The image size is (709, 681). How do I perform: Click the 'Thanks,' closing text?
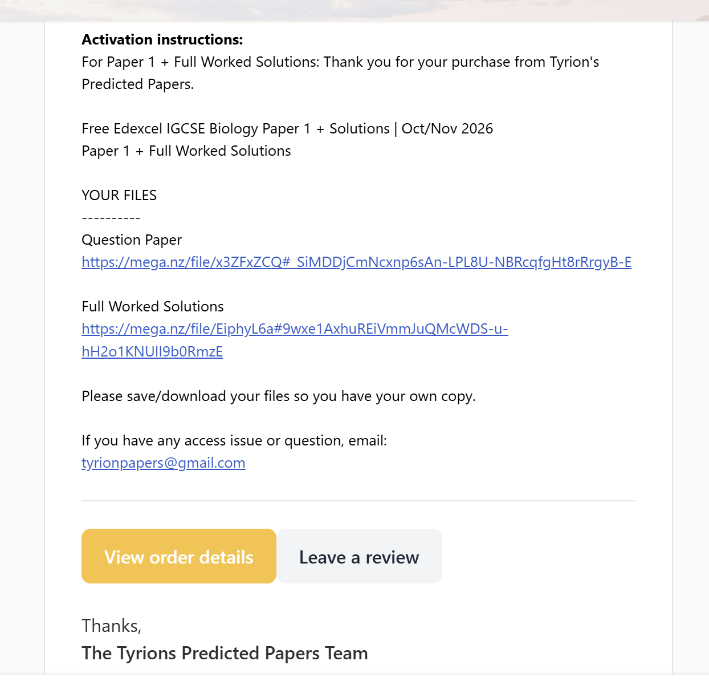tap(112, 626)
